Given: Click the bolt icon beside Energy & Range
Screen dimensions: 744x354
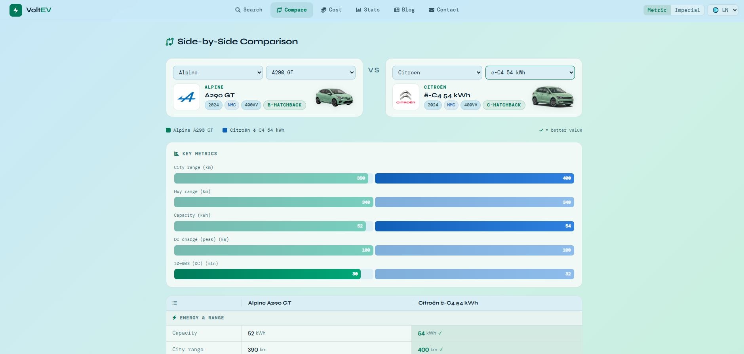Looking at the screenshot, I should [x=174, y=318].
